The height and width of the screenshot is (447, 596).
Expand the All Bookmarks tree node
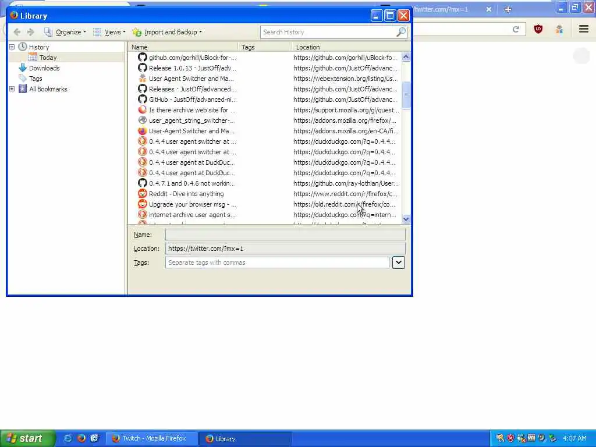point(12,89)
